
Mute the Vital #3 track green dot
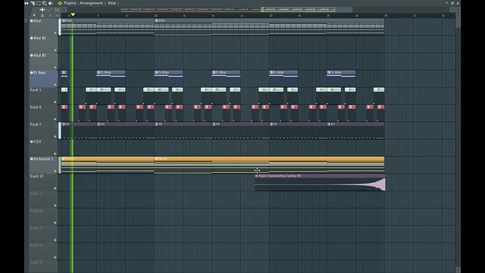[55, 67]
